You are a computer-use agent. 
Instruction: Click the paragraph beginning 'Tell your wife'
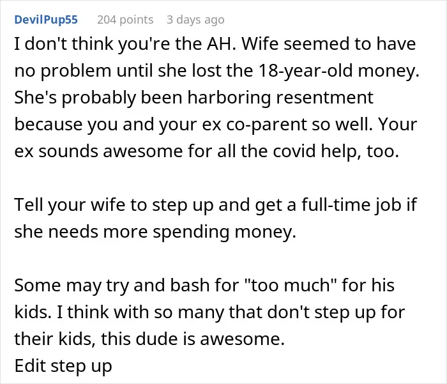coord(216,219)
